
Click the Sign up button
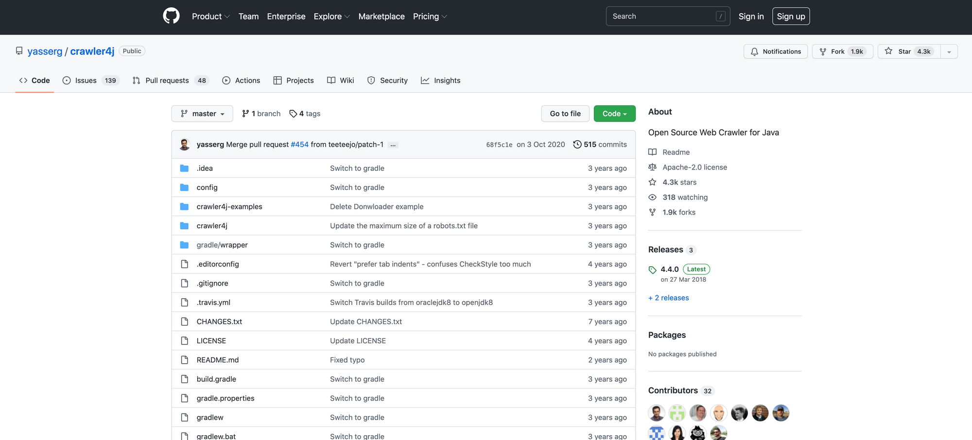click(x=791, y=17)
